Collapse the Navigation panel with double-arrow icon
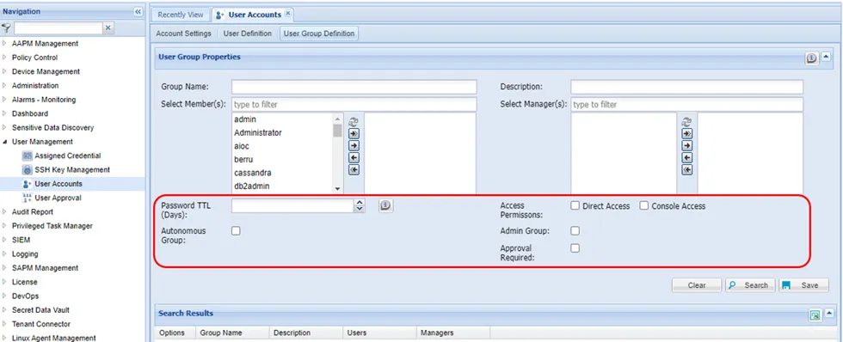Image resolution: width=843 pixels, height=342 pixels. [138, 11]
